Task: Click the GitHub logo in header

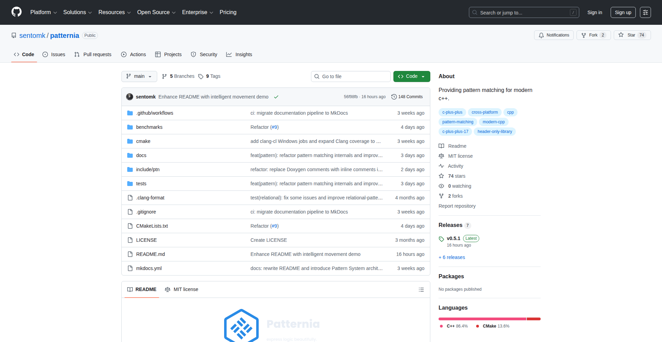Action: [17, 12]
